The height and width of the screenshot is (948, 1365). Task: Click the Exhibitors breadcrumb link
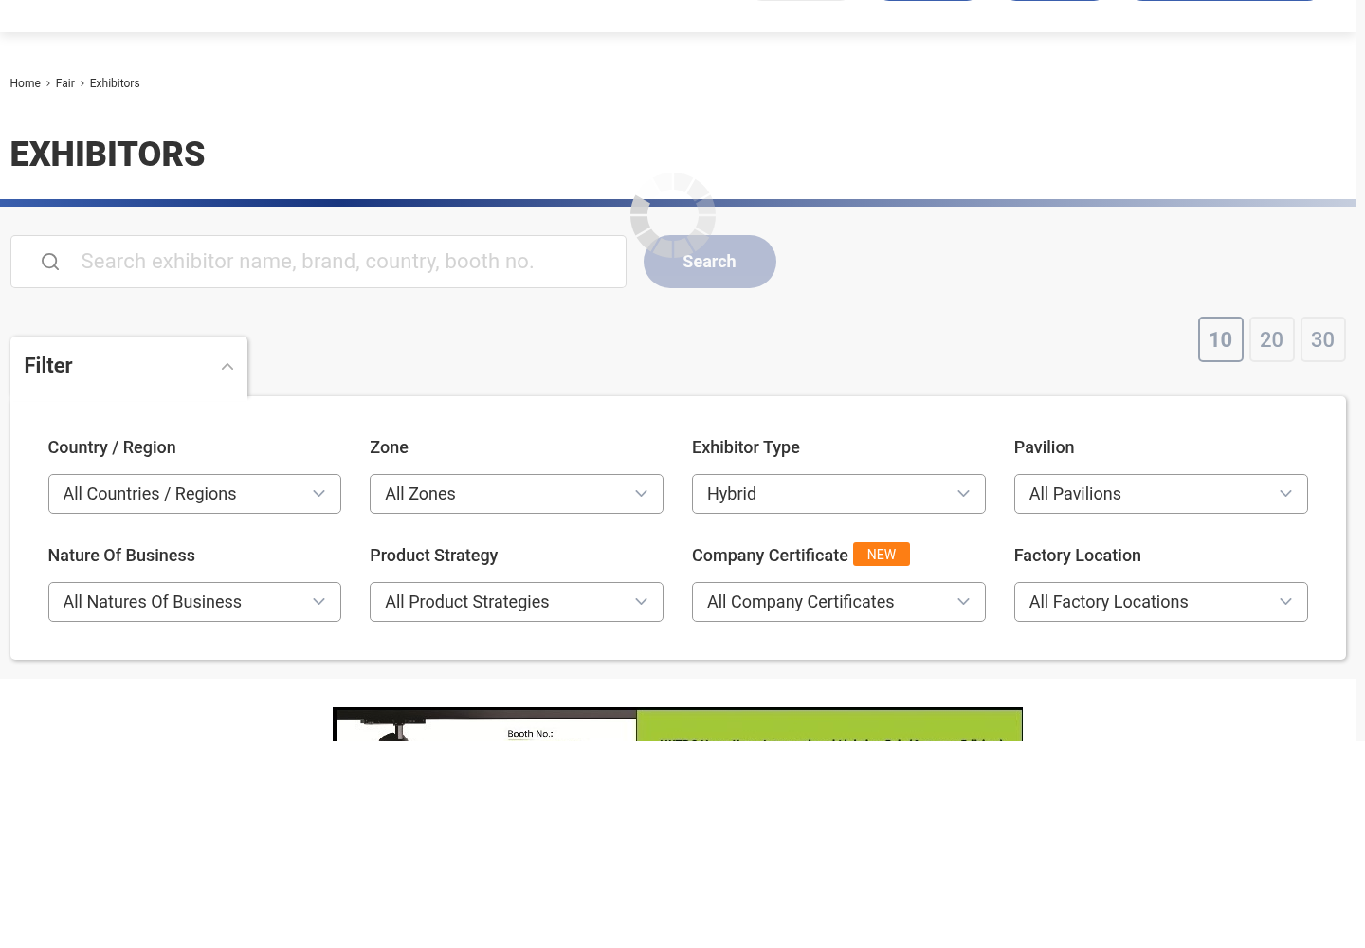[x=115, y=83]
